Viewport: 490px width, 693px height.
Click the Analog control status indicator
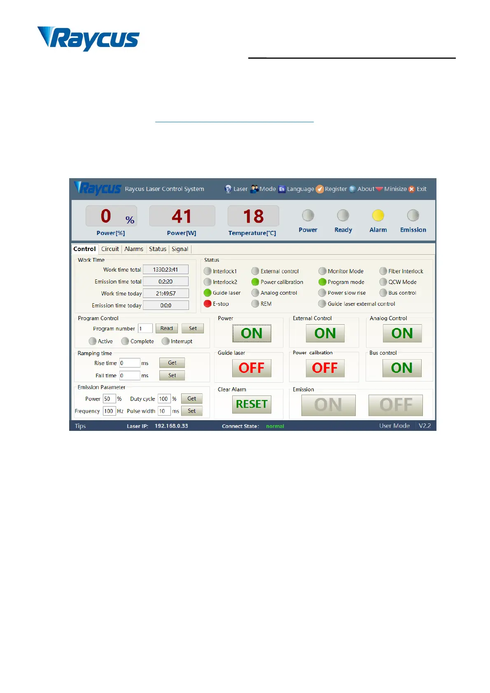255,293
